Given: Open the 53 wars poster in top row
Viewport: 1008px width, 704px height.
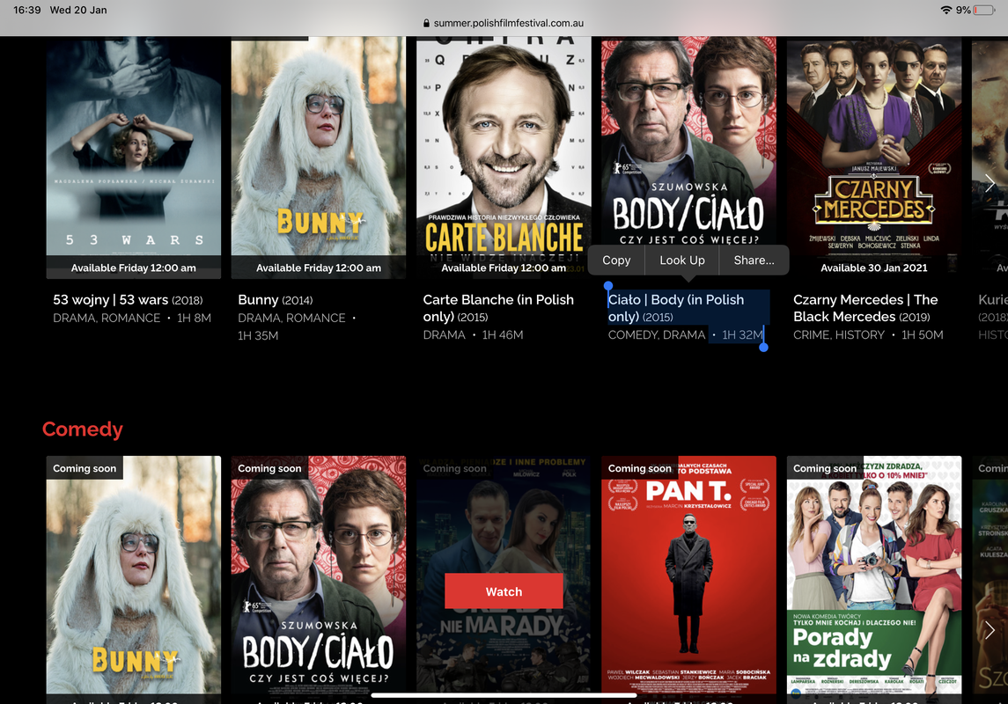Looking at the screenshot, I should (134, 158).
